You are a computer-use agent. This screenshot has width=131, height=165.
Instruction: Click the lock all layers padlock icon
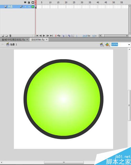tap(29, 2)
